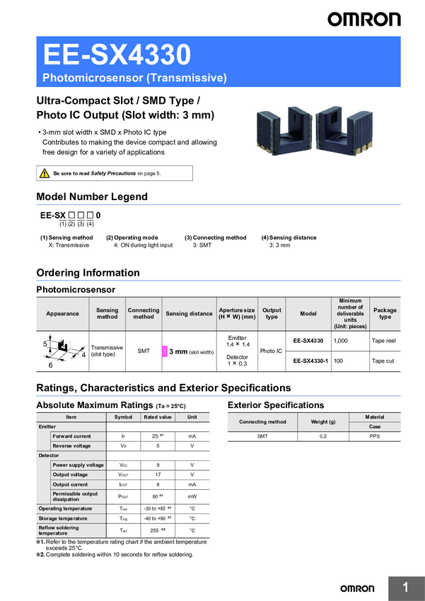Click the Ordering Information heading
The image size is (425, 601).
[x=88, y=273]
